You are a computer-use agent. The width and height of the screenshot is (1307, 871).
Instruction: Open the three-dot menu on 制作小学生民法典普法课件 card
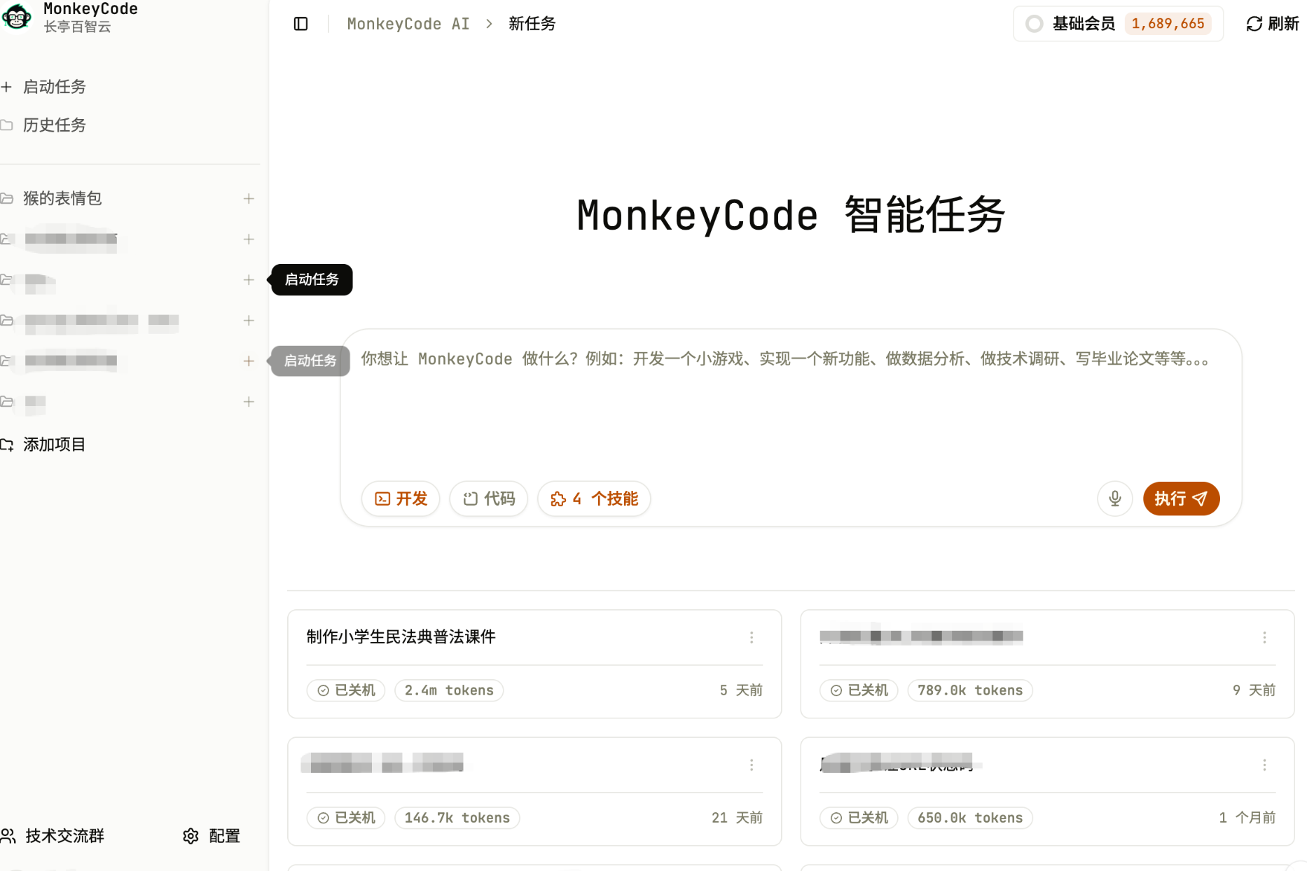pos(752,637)
